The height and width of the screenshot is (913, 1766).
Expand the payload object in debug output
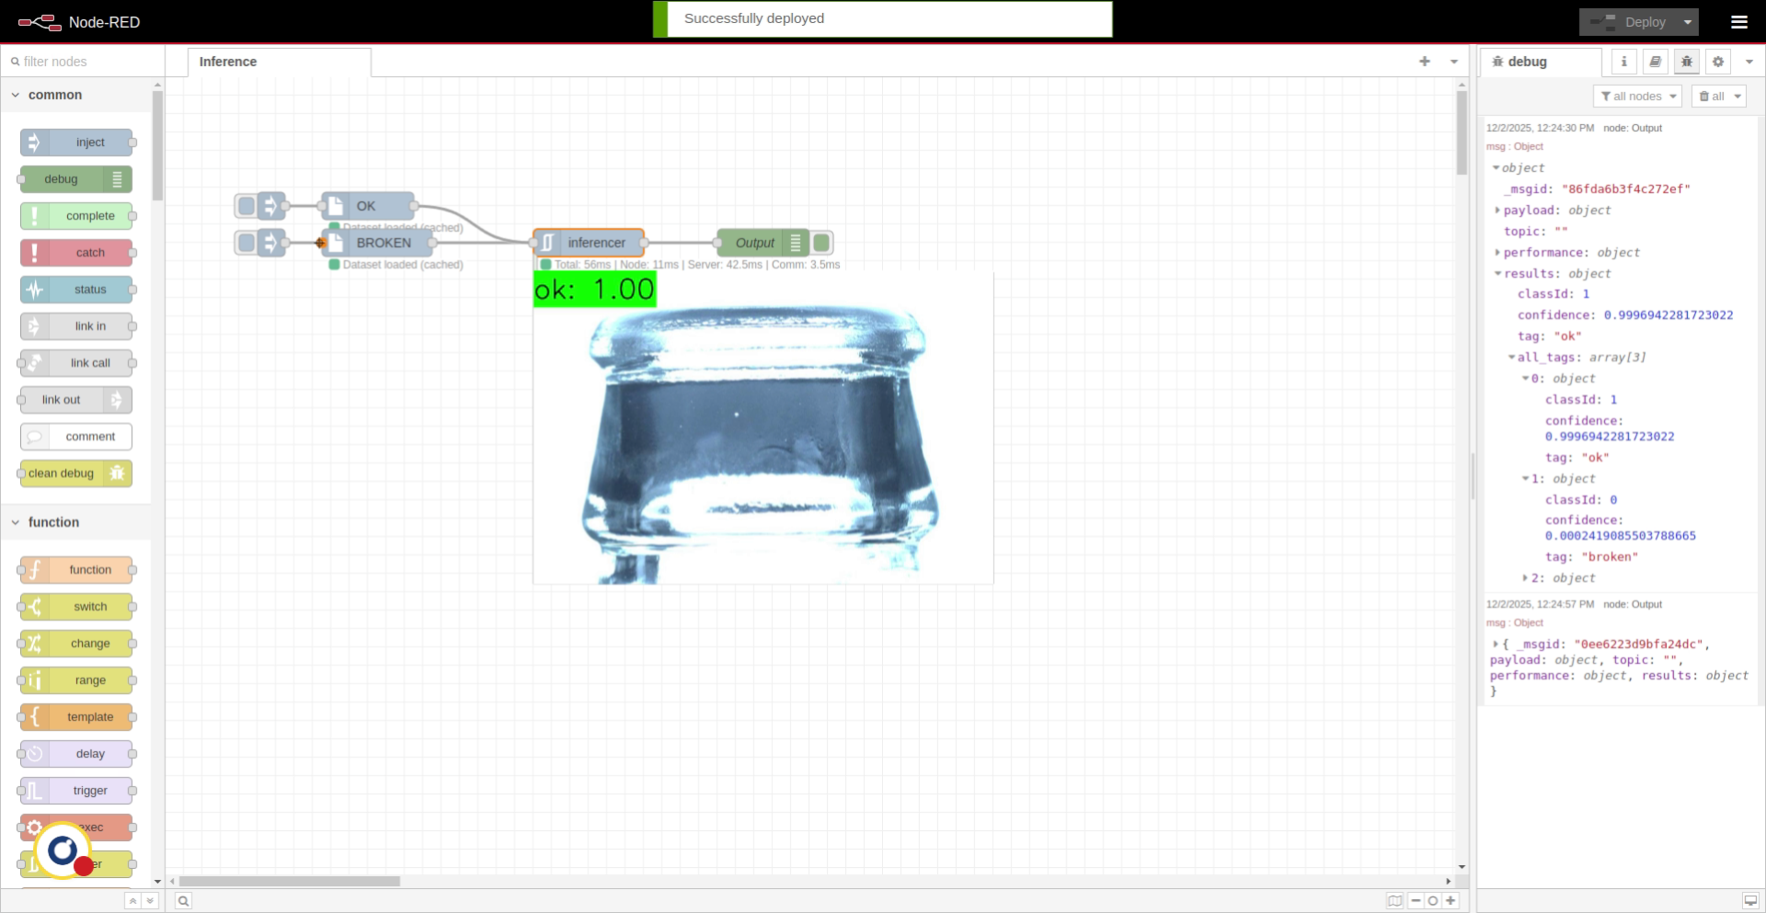(x=1498, y=210)
